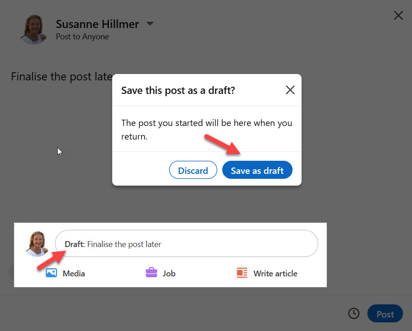Close the post composer window
Viewport: 412px width, 331px height.
coord(398,16)
